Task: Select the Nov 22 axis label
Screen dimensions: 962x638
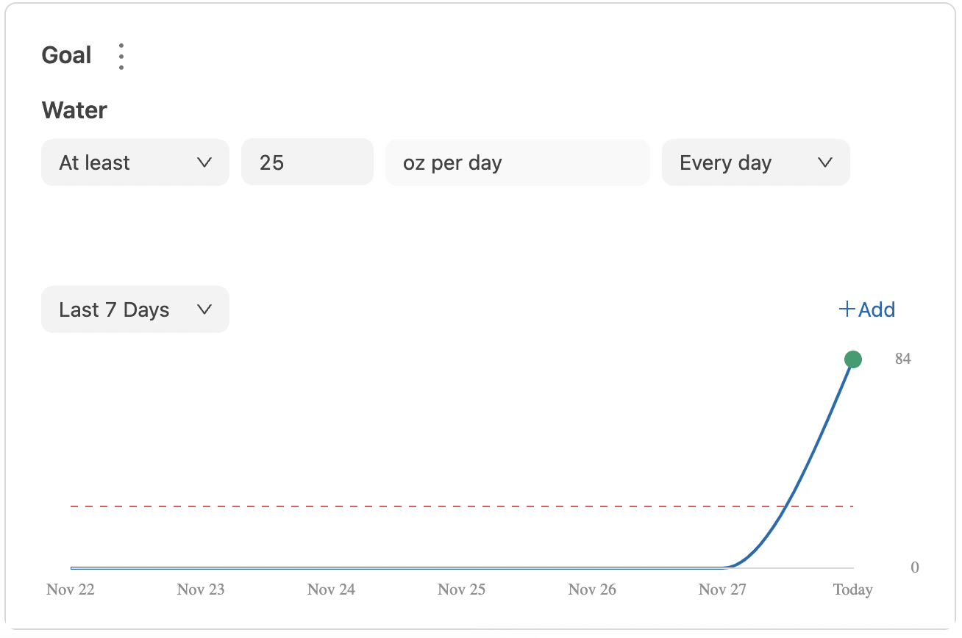Action: point(71,589)
